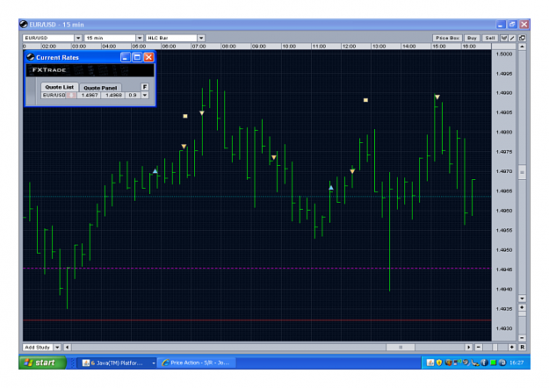Viewport: 549px width, 388px height.
Task: Click the vertical scrollbar down arrow
Action: click(522, 298)
